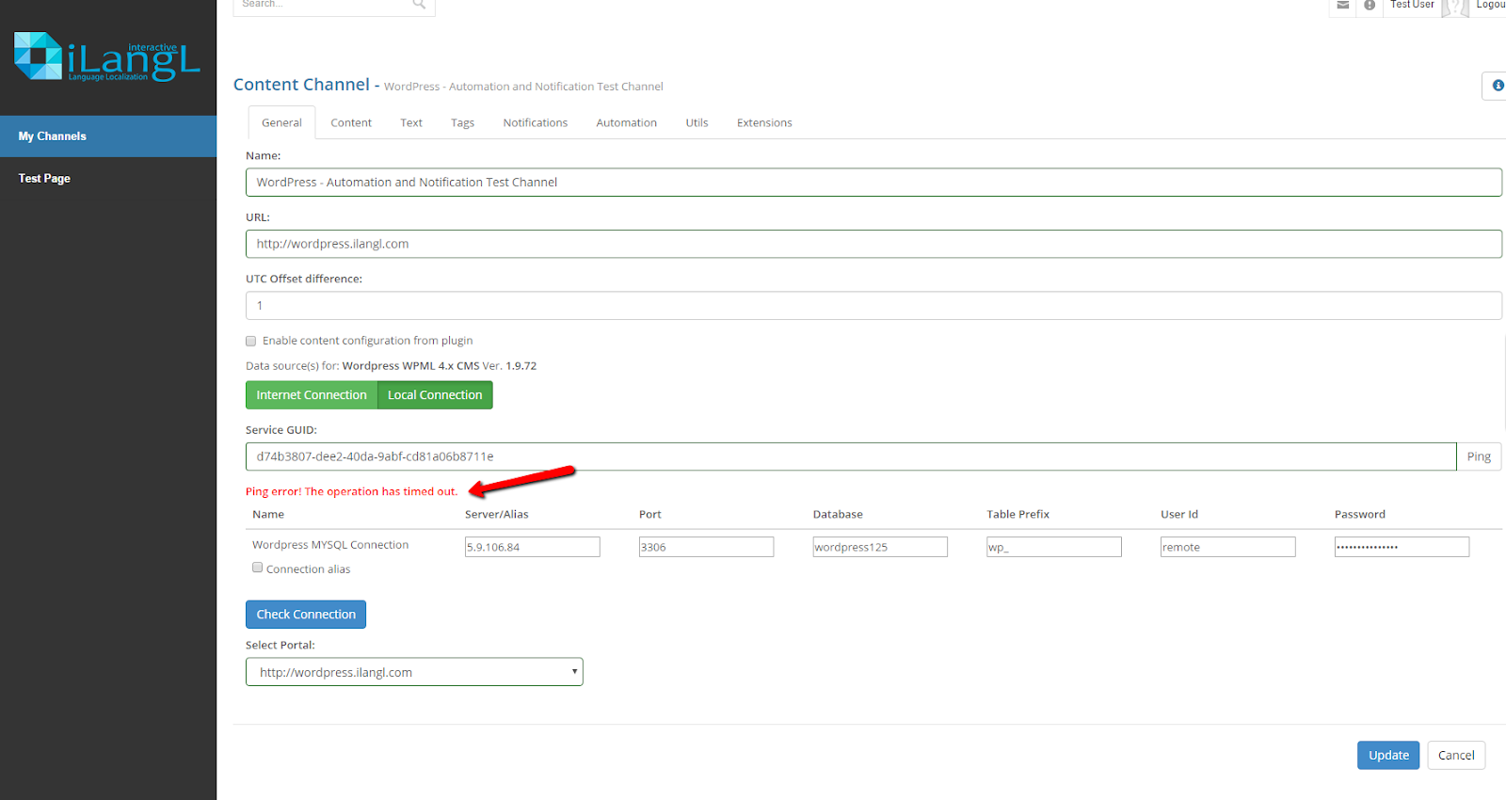Click the Logout link
Screen dimensions: 1506x800
(x=1491, y=5)
